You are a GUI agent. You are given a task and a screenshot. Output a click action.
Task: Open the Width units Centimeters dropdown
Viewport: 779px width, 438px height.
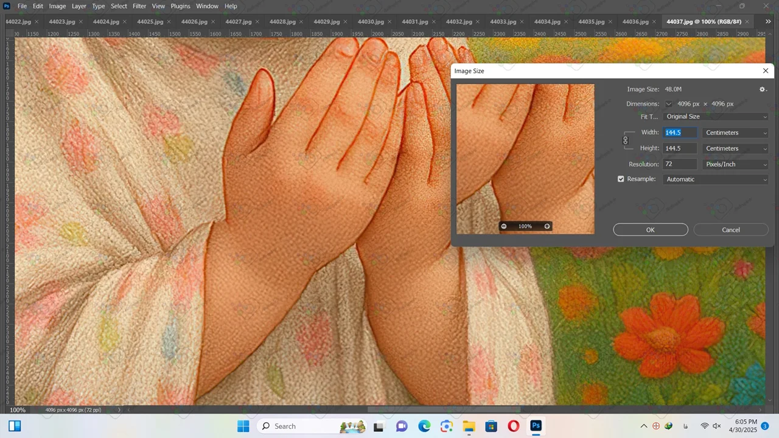[x=735, y=133]
